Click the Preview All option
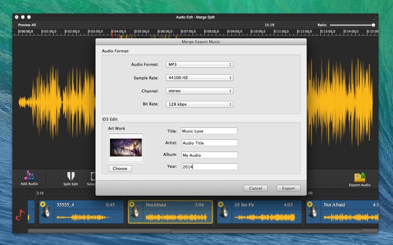 pyautogui.click(x=27, y=24)
